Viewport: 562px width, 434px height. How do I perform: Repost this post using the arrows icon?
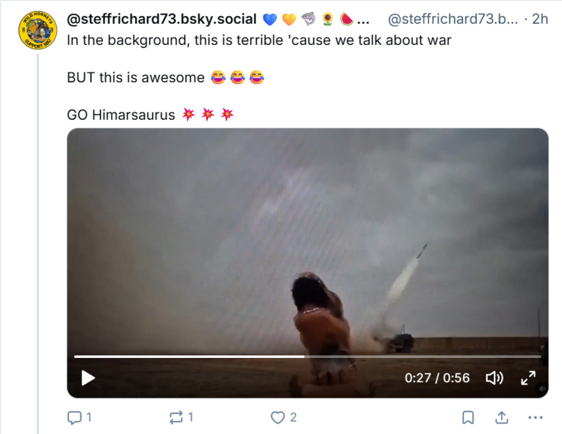(x=176, y=417)
